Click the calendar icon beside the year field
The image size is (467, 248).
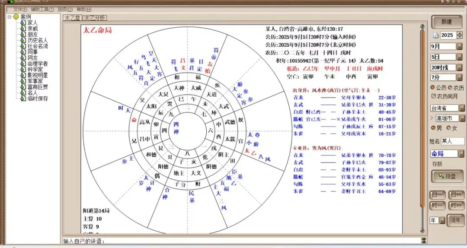[436, 35]
